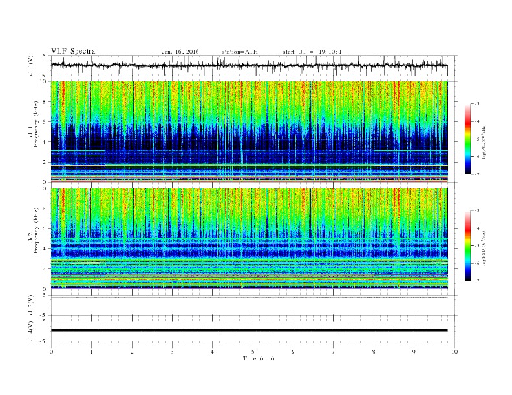
Task: Click the upper colorbar log(PSD) label
Action: pyautogui.click(x=484, y=141)
